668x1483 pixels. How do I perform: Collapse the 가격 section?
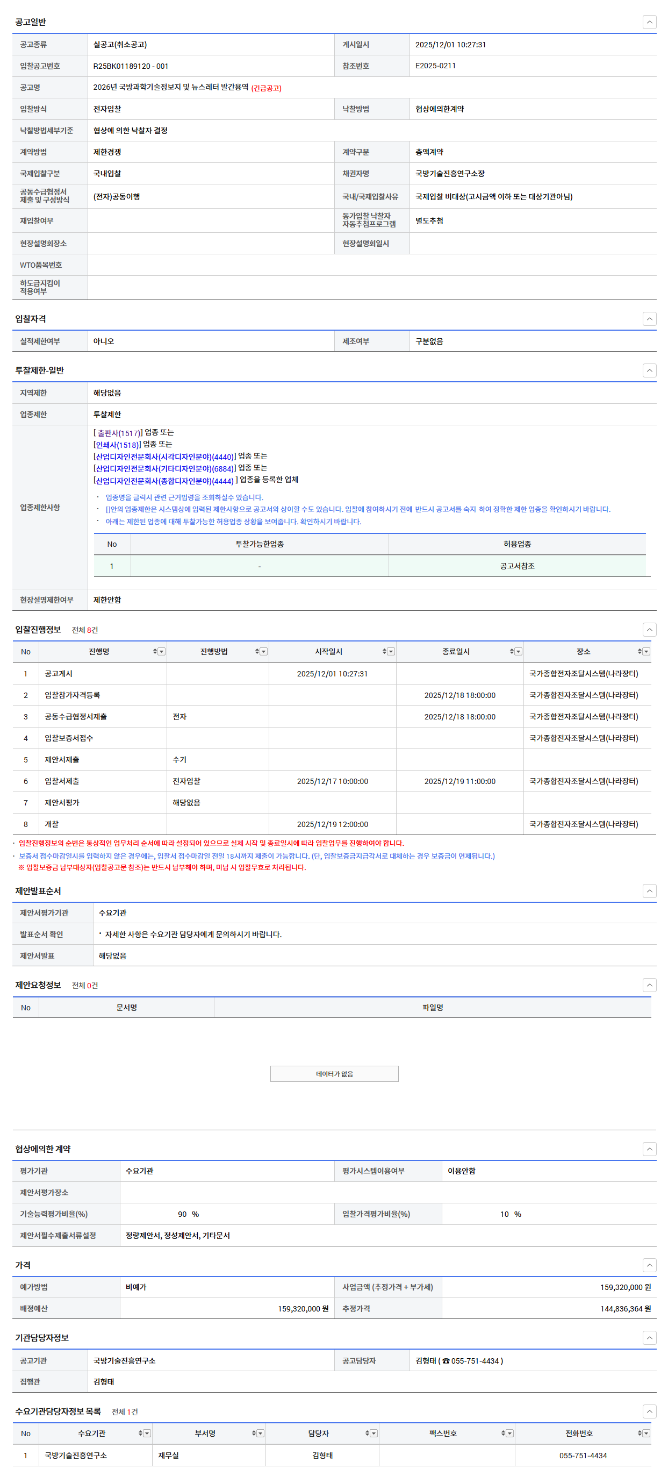coord(649,1265)
